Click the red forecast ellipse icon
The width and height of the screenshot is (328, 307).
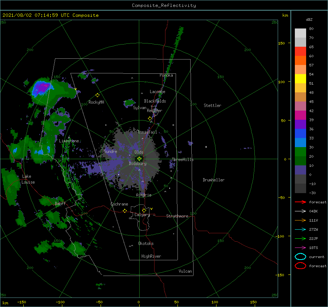(300, 266)
